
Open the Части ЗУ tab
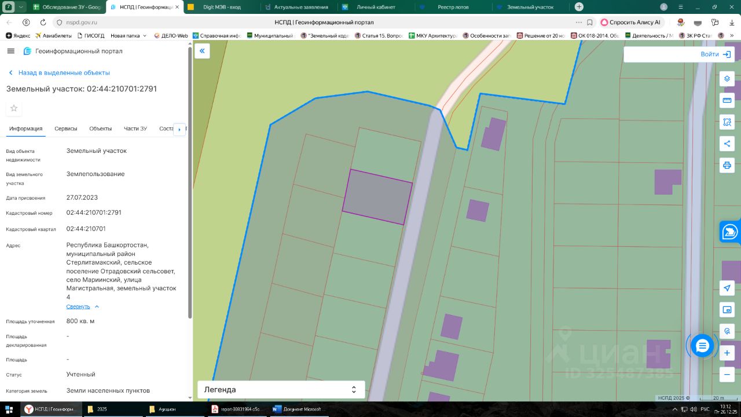click(135, 129)
